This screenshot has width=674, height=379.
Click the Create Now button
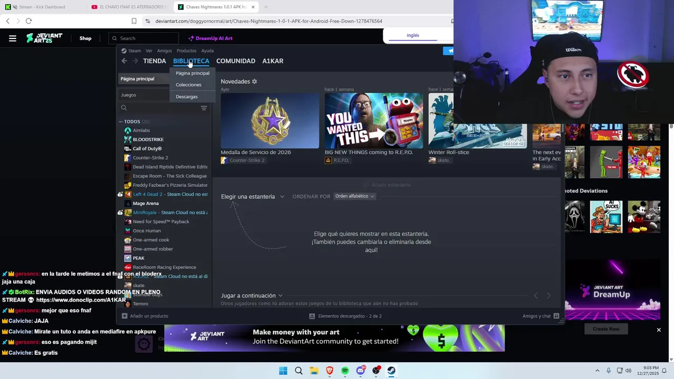tap(606, 329)
